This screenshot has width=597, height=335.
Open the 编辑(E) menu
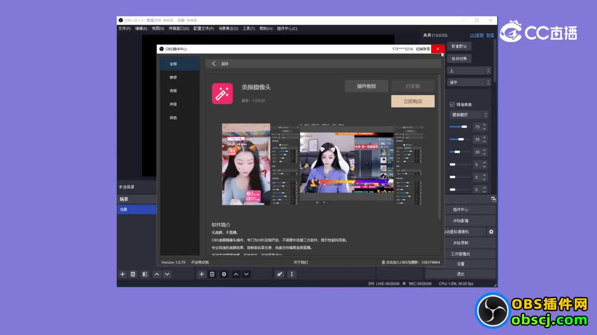141,28
